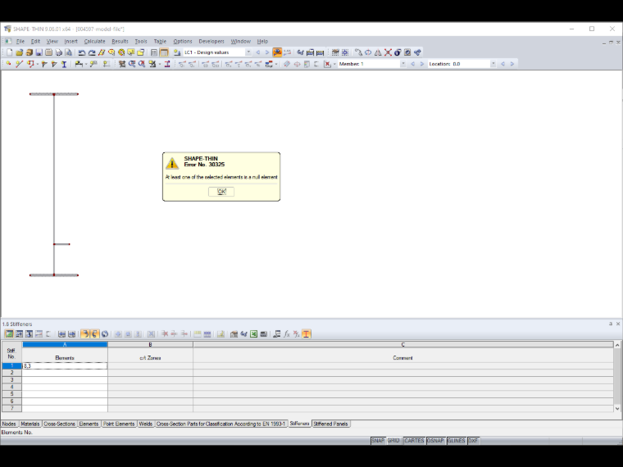Click the table scrollbar up arrow

[617, 345]
